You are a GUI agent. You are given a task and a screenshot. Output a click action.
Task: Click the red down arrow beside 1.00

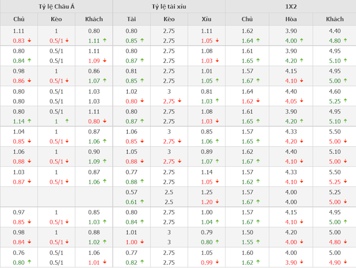click(x=141, y=242)
